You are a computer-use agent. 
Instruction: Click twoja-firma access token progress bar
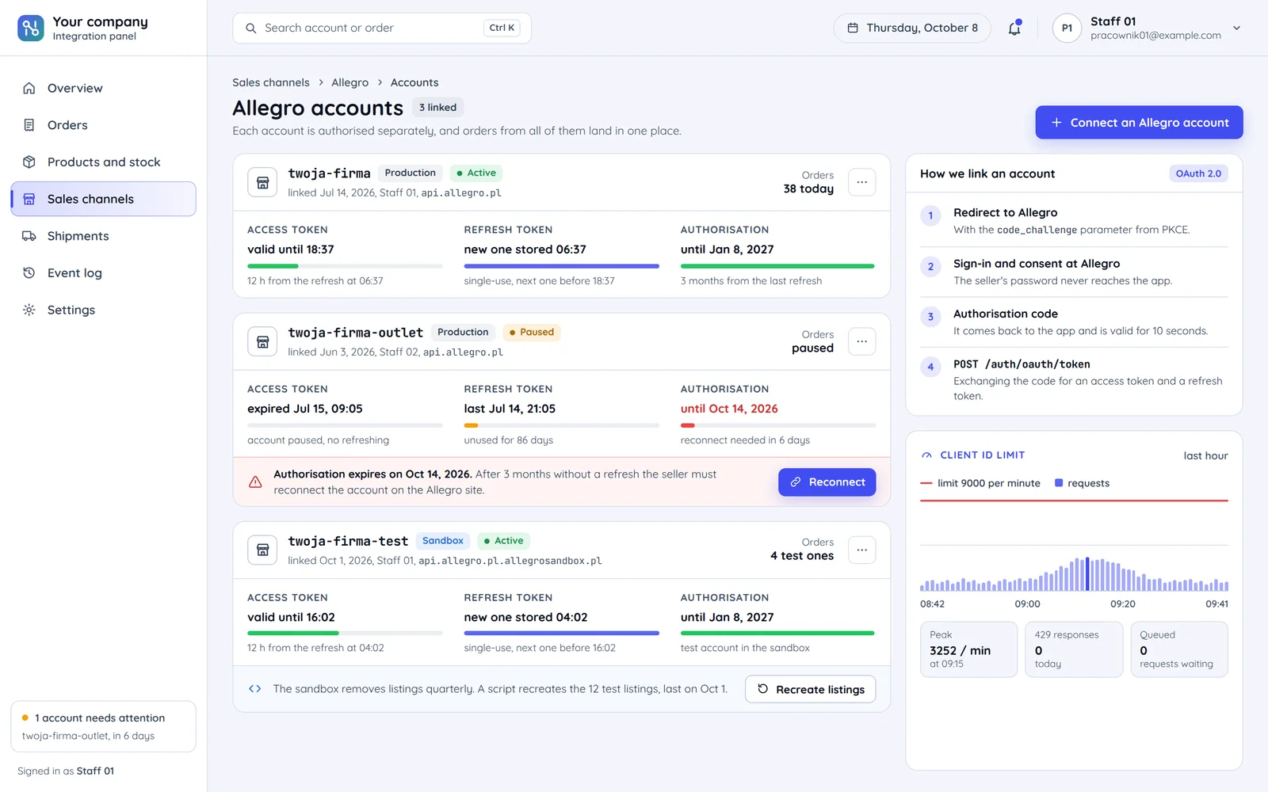(345, 266)
